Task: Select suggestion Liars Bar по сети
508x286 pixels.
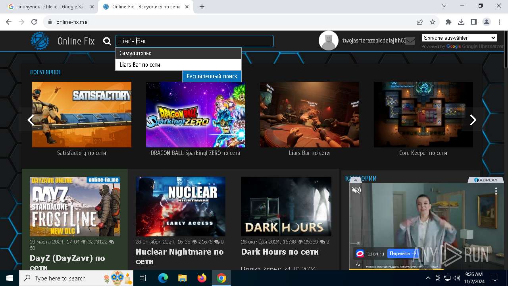Action: click(178, 65)
